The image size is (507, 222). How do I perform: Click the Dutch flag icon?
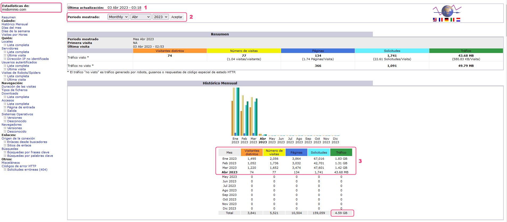[458, 20]
